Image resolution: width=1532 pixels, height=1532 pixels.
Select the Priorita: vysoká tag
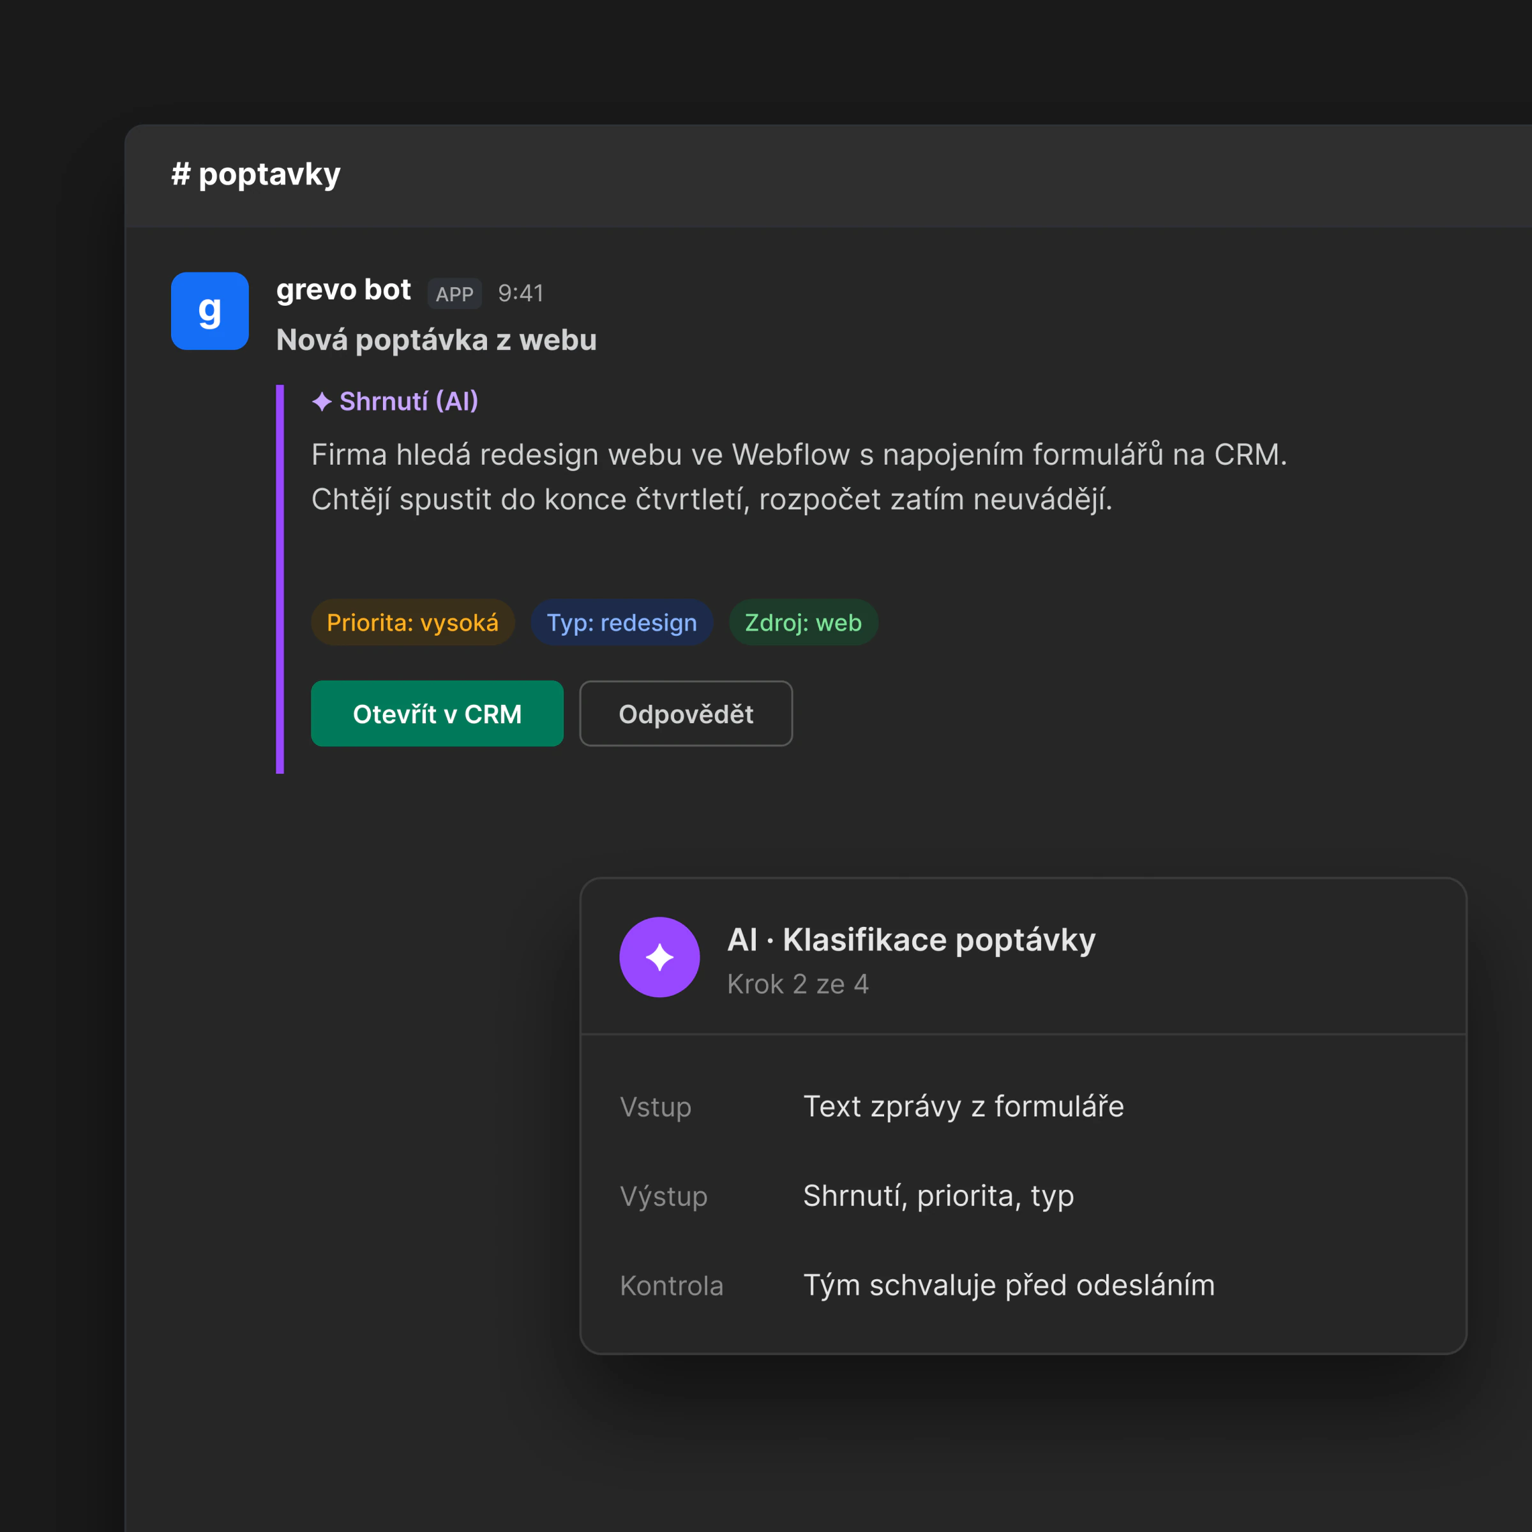412,622
